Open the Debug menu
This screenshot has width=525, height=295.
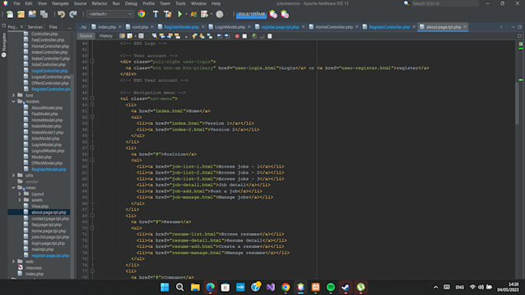tap(131, 3)
